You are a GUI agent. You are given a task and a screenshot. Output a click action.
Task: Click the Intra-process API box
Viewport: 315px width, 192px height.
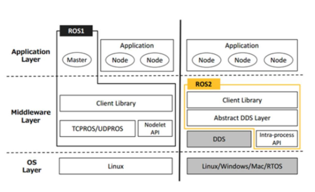(x=277, y=139)
